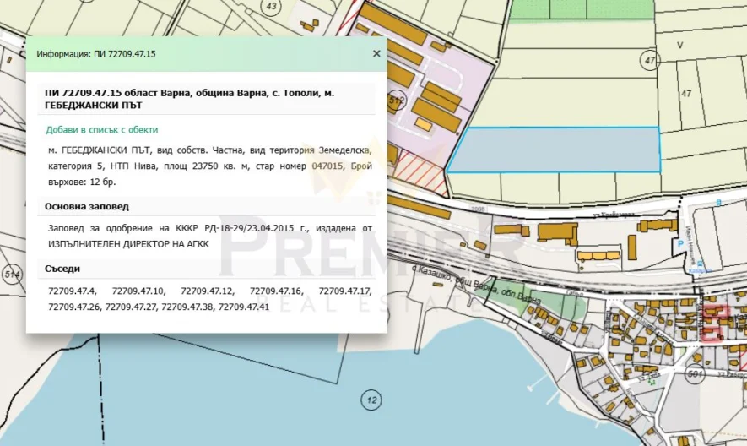747x446 pixels.
Task: Click the blue parking P icon
Action: click(681, 243)
